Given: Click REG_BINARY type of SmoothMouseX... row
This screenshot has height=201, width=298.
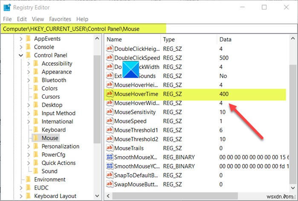Looking at the screenshot, I should click(179, 157).
